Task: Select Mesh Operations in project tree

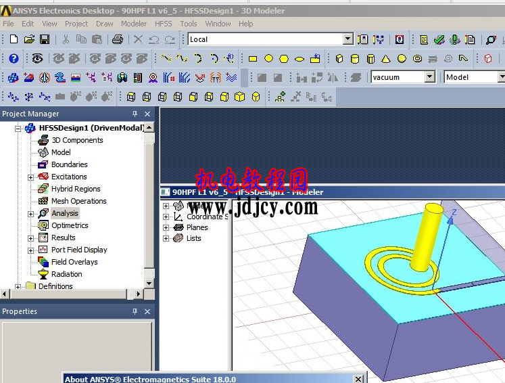Action: [79, 201]
